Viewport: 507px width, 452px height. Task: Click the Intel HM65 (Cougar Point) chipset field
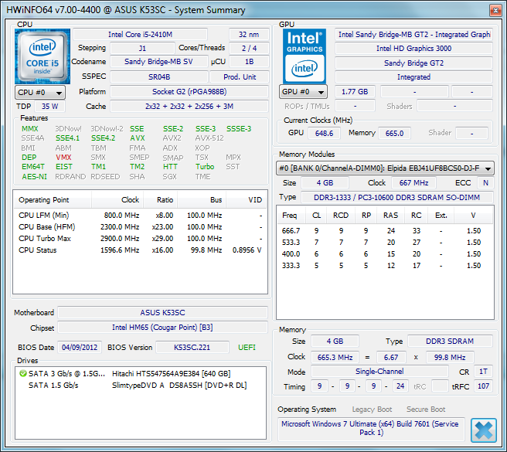tap(162, 328)
